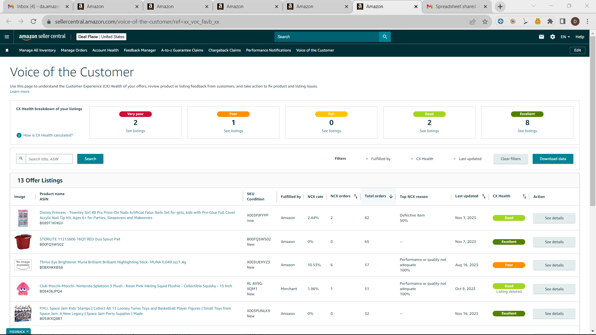Click the amazon seller central logo
This screenshot has width=596, height=335.
[42, 37]
